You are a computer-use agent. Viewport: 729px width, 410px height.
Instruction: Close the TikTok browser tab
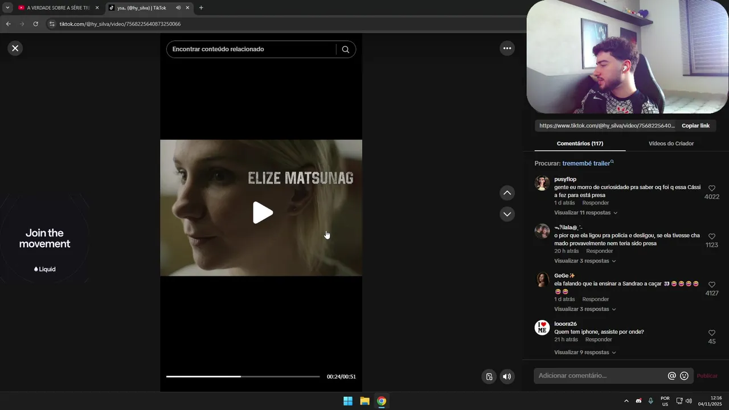click(x=187, y=8)
